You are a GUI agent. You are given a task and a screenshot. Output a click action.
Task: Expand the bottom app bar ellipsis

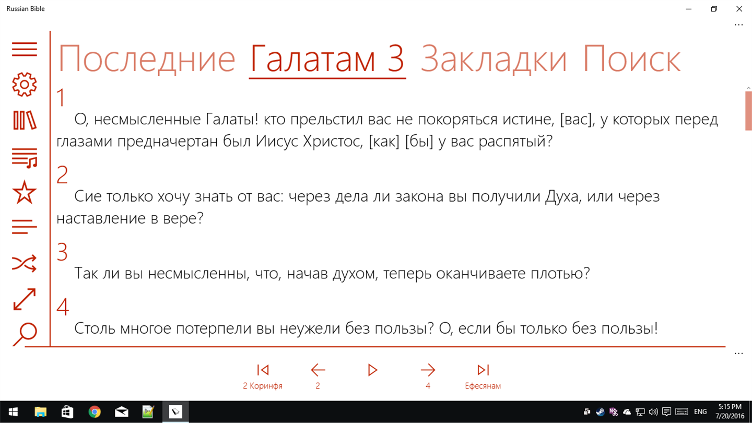point(738,353)
